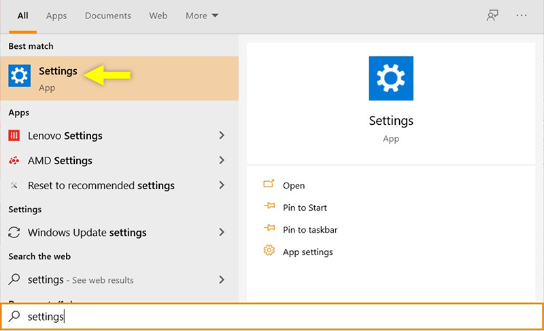Switch to the Apps tab

[x=56, y=16]
